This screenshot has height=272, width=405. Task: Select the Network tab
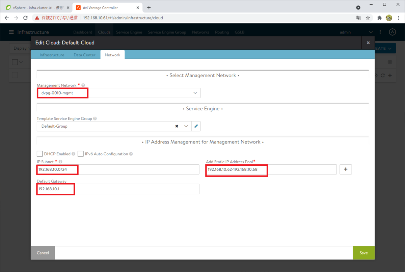coord(112,55)
